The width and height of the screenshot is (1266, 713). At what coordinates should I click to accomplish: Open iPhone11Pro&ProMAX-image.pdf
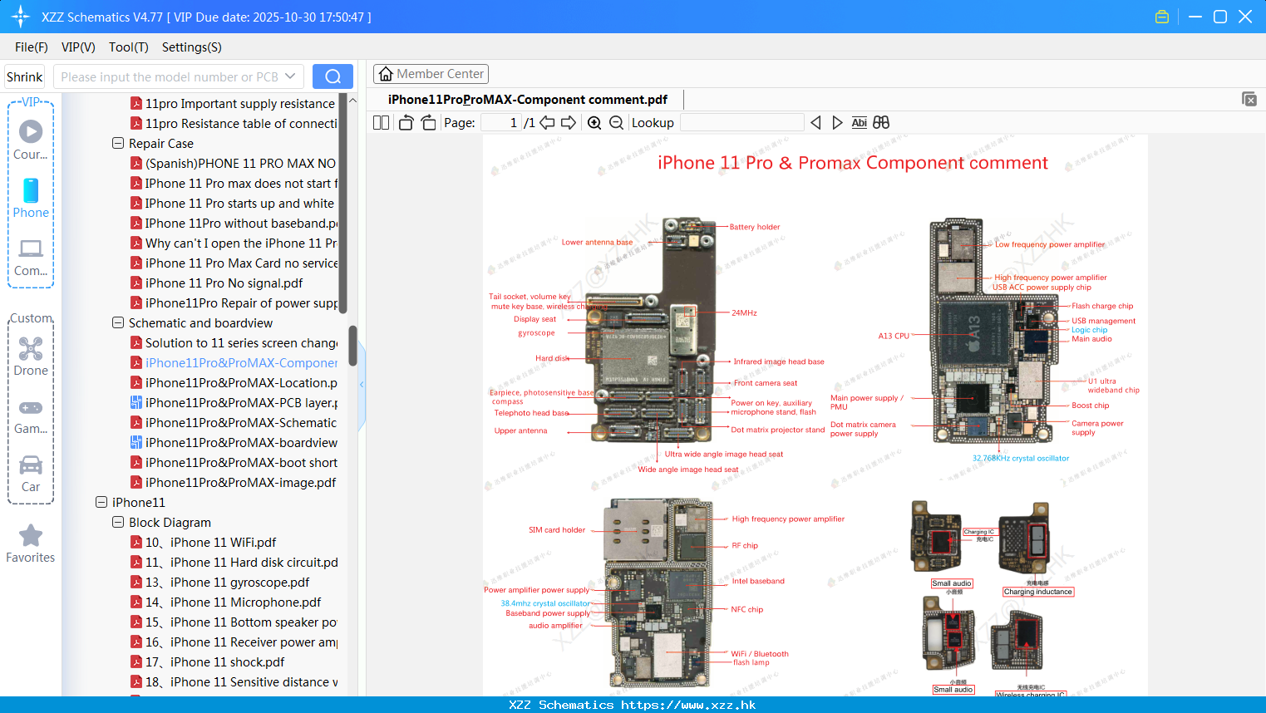[233, 482]
